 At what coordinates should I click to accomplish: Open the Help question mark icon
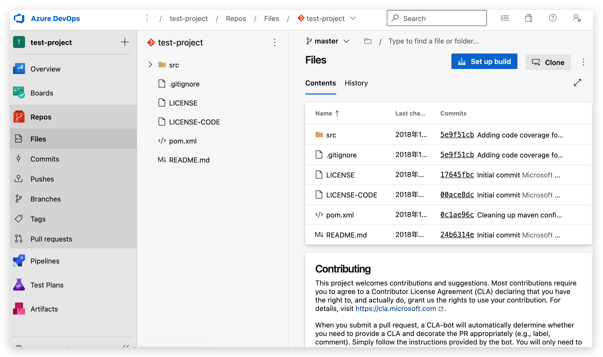point(552,18)
